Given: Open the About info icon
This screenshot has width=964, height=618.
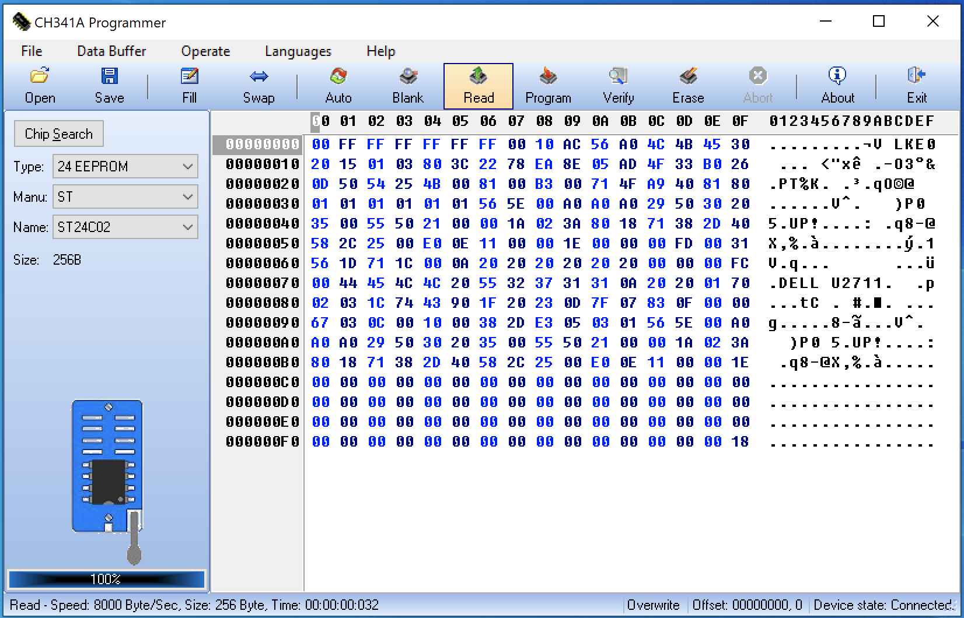Looking at the screenshot, I should (837, 86).
